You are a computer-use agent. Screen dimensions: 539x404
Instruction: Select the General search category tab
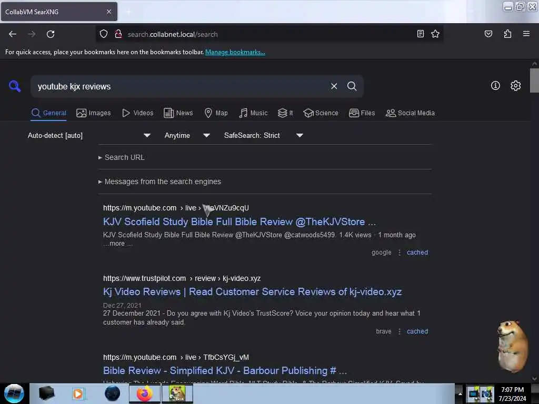pyautogui.click(x=48, y=113)
